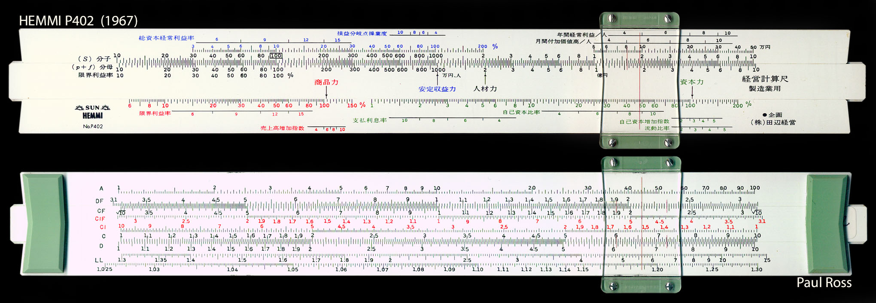Click the red 売上高増加指数 scale label
Viewport: 876px width, 303px height.
(x=282, y=128)
